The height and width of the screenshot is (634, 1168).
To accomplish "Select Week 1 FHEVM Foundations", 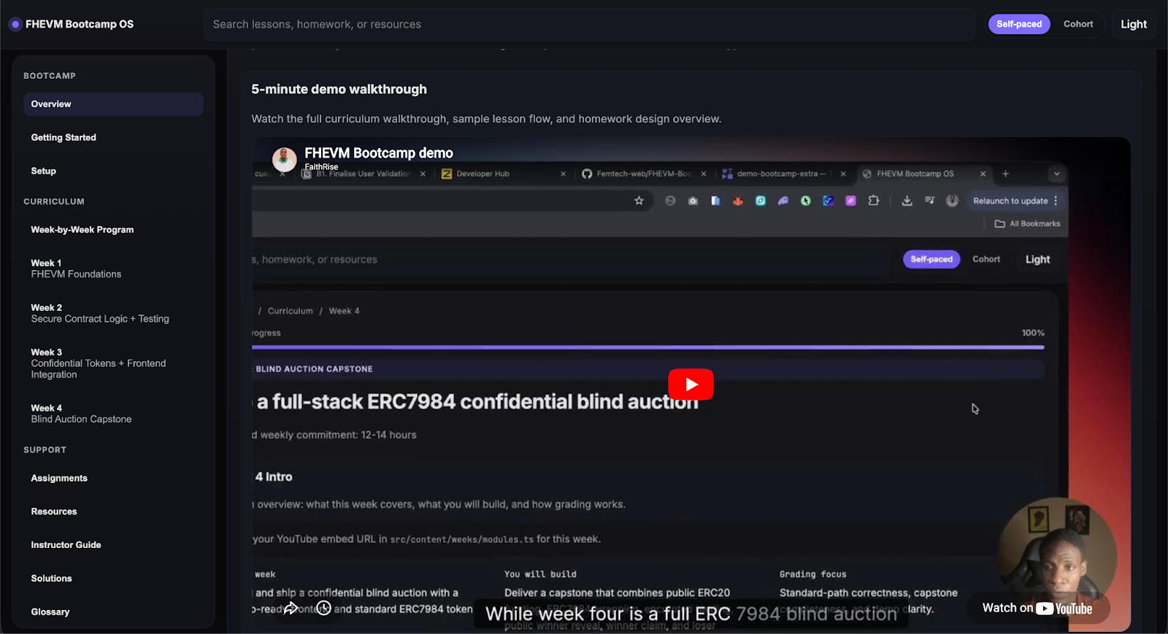I will pyautogui.click(x=113, y=268).
